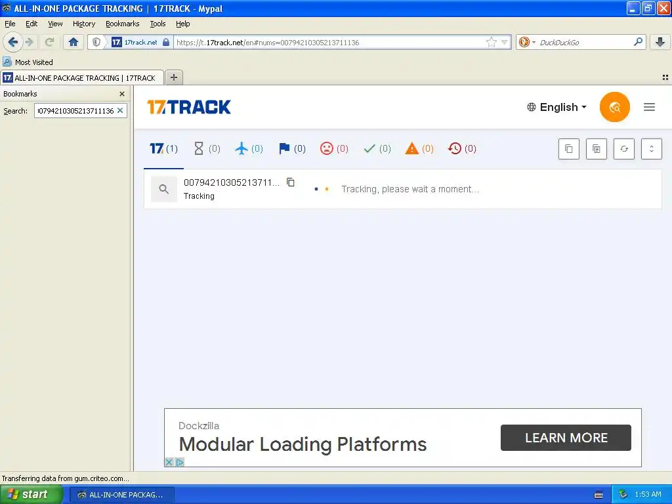Click the search magnifier in DuckDuckGo box
The image size is (672, 504).
point(638,42)
